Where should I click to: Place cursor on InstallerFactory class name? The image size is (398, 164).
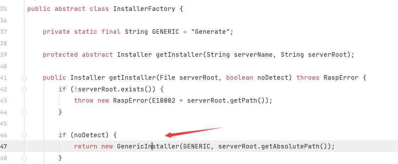144,9
